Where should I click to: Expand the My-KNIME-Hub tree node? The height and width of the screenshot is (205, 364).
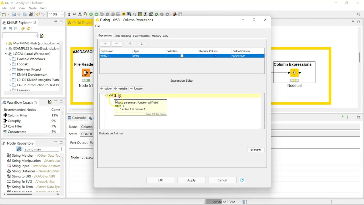[6, 43]
